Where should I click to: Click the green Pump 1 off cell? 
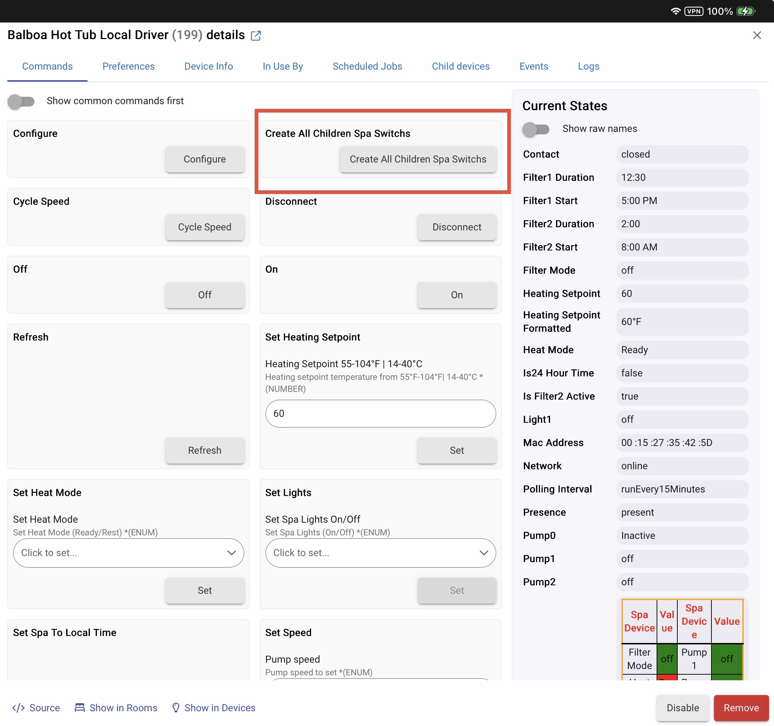pyautogui.click(x=726, y=658)
